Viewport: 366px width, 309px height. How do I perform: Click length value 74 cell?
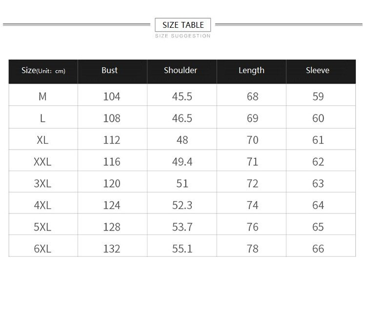coord(252,205)
